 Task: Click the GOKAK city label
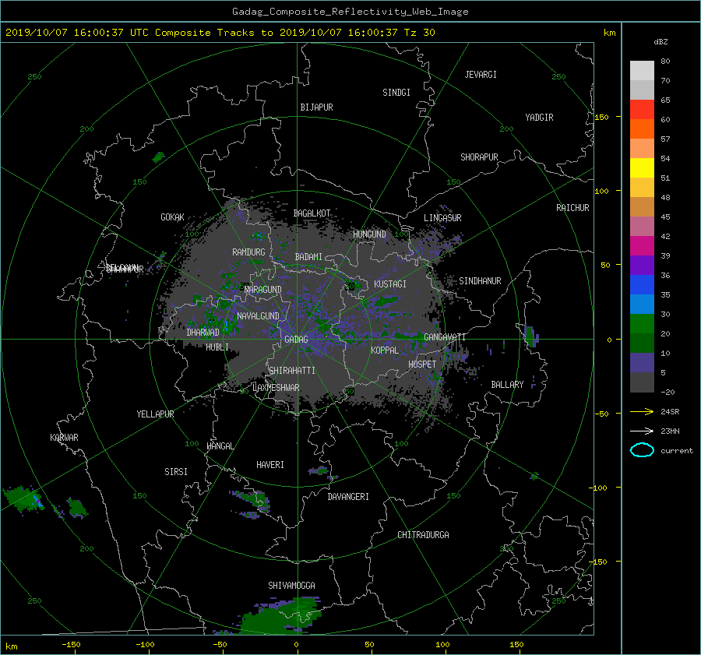click(172, 217)
